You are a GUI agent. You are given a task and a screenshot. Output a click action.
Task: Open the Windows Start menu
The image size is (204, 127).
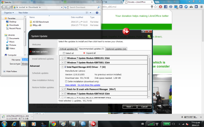point(4,124)
